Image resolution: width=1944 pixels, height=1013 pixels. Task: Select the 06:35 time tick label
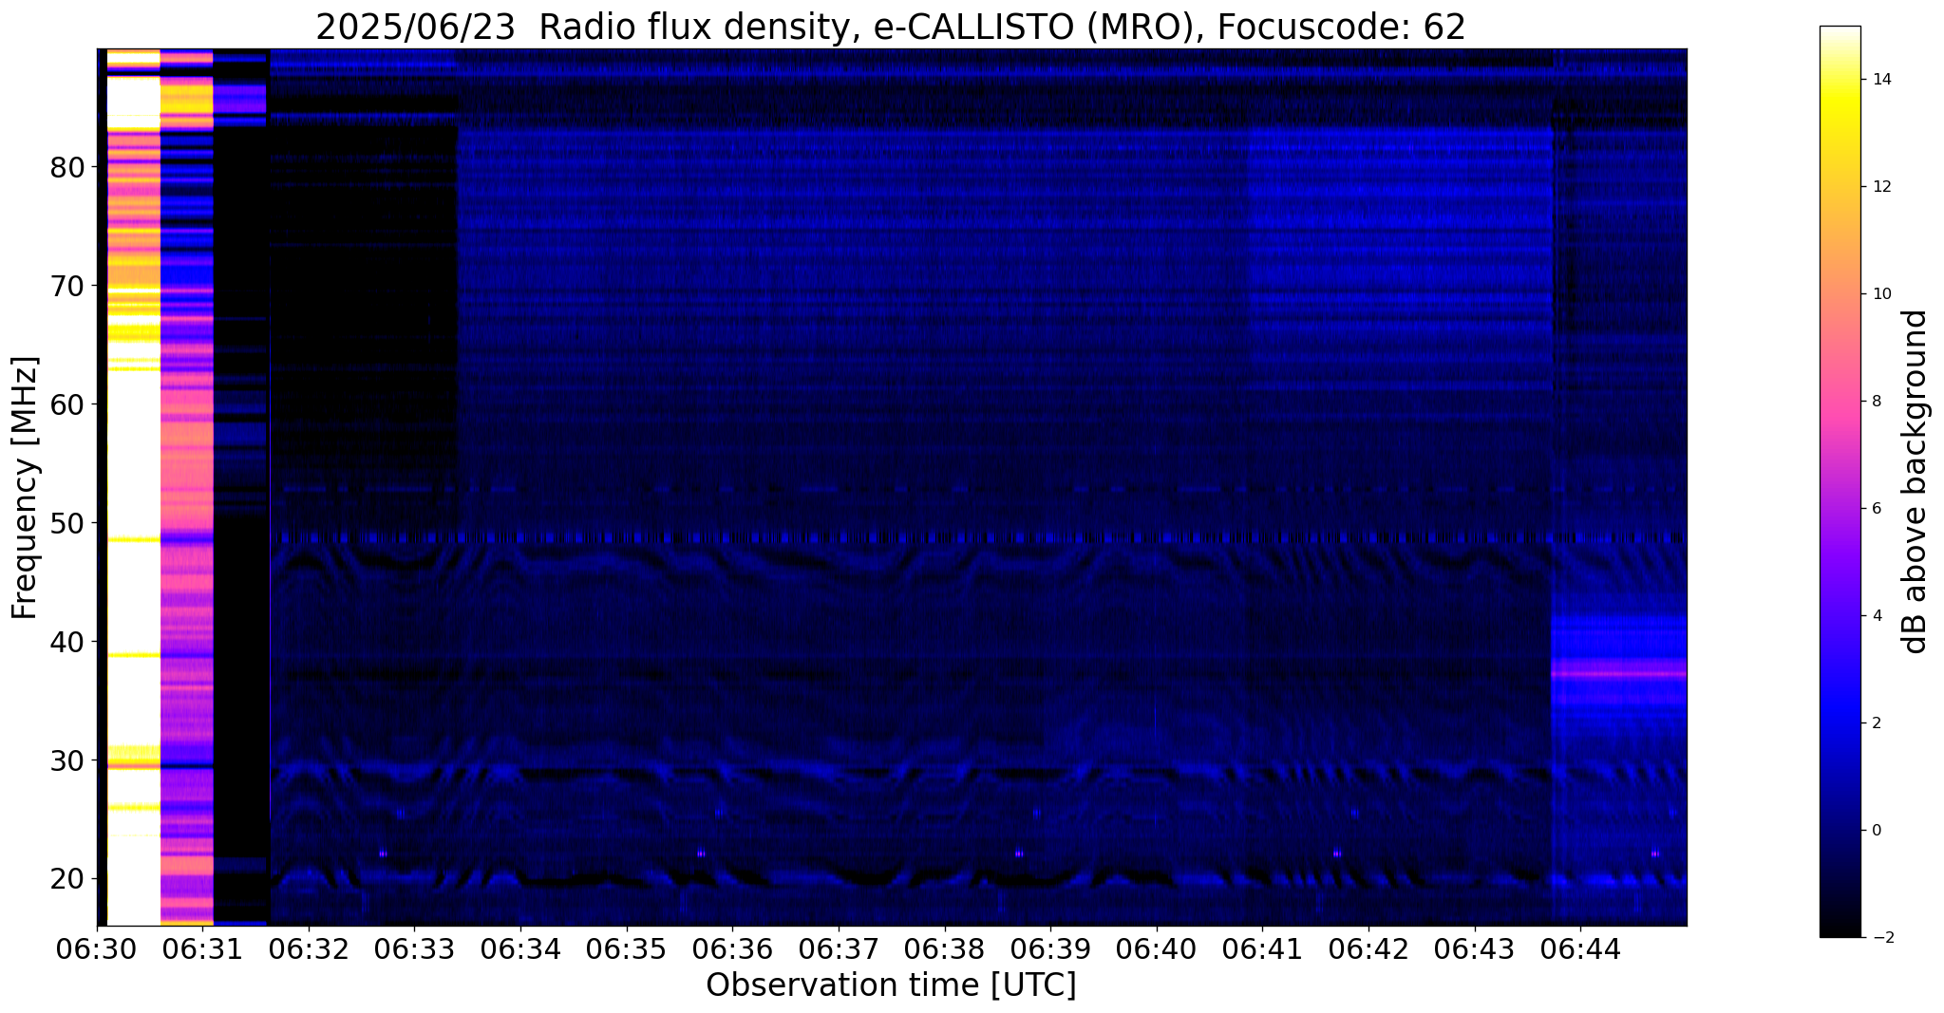pos(626,949)
